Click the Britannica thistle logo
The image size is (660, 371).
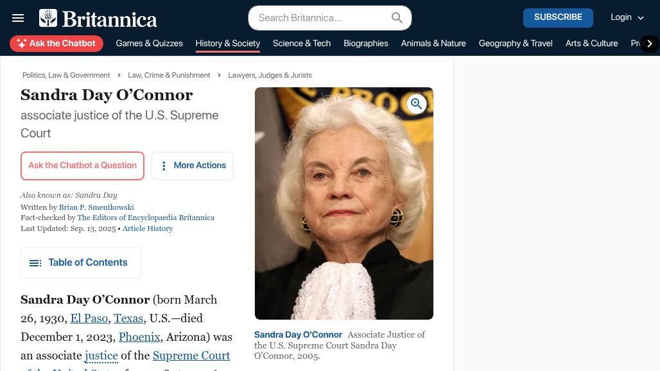tap(48, 18)
